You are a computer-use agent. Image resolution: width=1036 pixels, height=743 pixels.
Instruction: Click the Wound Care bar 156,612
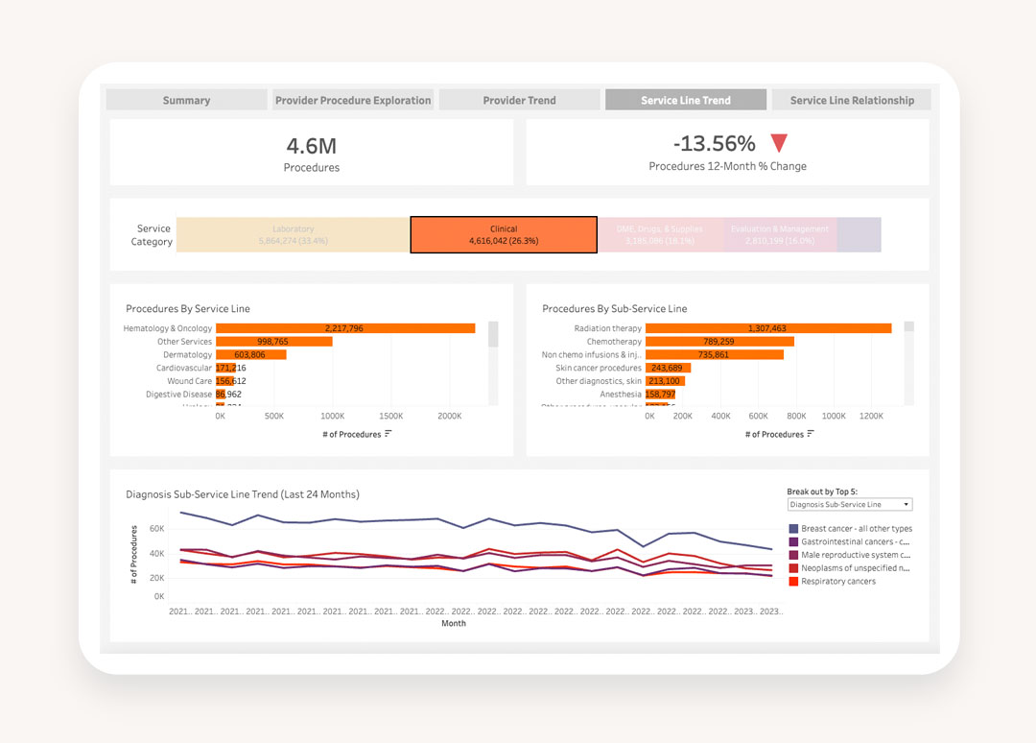(x=225, y=381)
